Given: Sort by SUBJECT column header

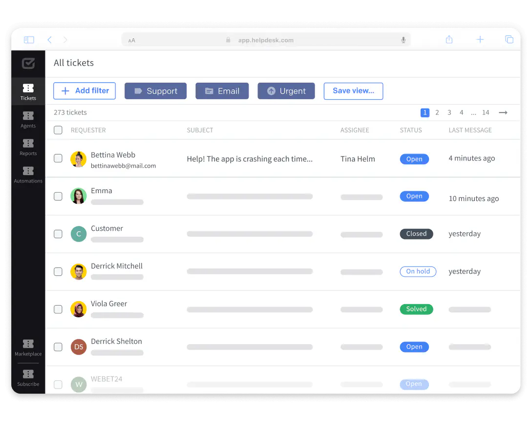Looking at the screenshot, I should [200, 130].
